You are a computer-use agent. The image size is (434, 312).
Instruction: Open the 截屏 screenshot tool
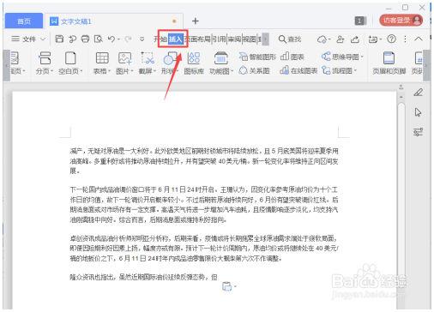coord(148,63)
